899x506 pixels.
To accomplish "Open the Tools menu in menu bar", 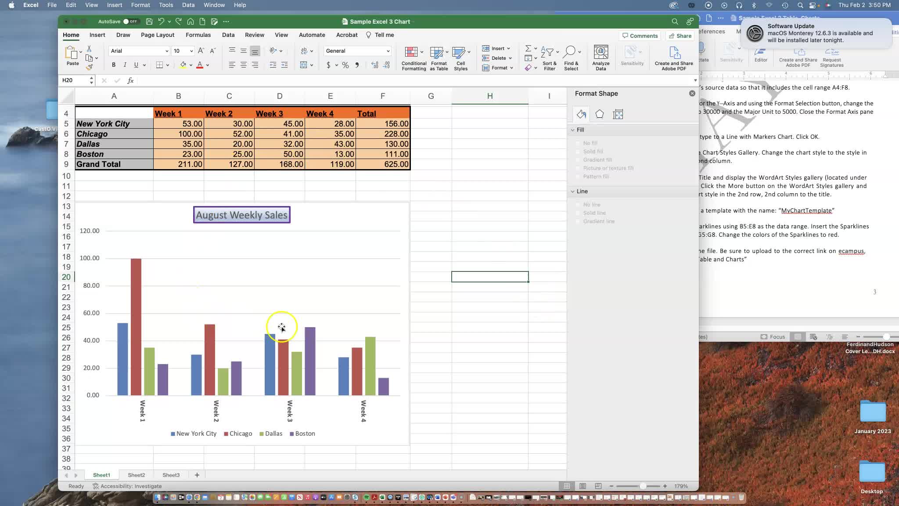I will click(165, 5).
